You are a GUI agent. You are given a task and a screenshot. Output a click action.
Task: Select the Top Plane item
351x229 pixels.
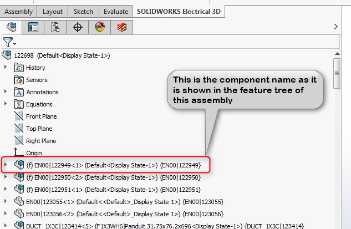39,129
